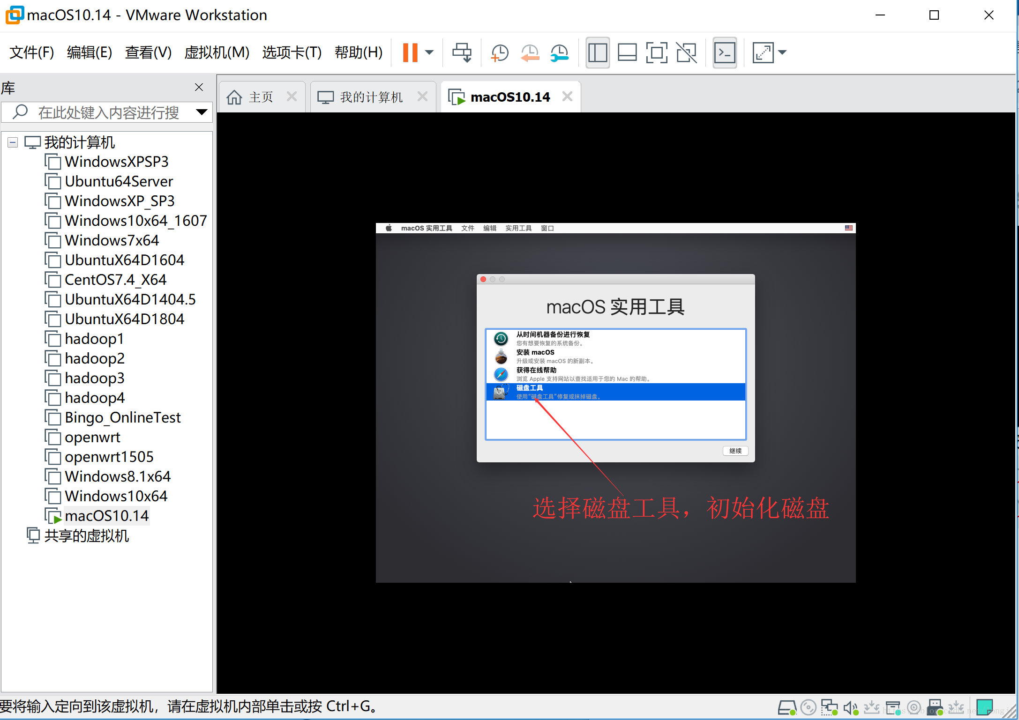Select openwrt1505 virtual machine
1019x720 pixels.
[x=109, y=457]
